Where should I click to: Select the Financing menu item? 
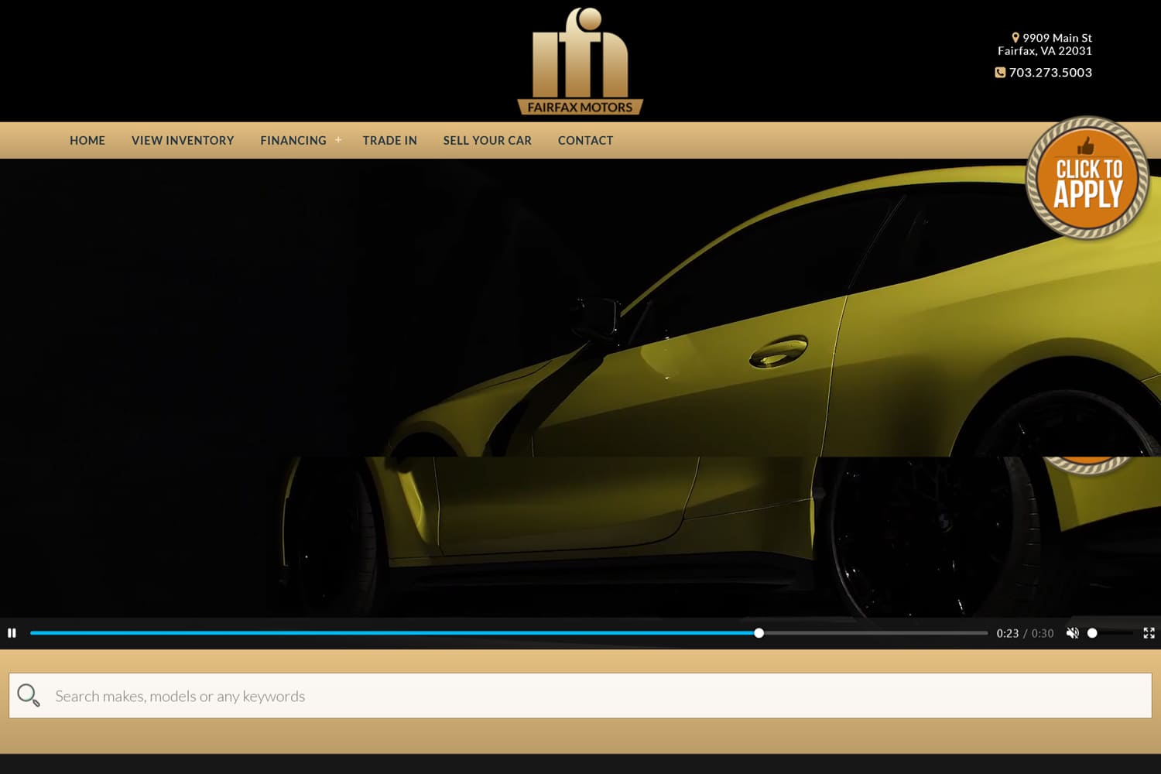(x=293, y=140)
